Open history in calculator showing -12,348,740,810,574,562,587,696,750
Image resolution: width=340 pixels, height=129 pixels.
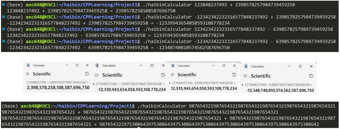[311, 76]
